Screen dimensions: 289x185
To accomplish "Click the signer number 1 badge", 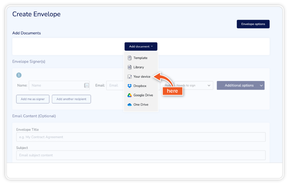I will point(19,75).
